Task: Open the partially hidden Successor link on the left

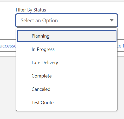Action: click(8, 46)
